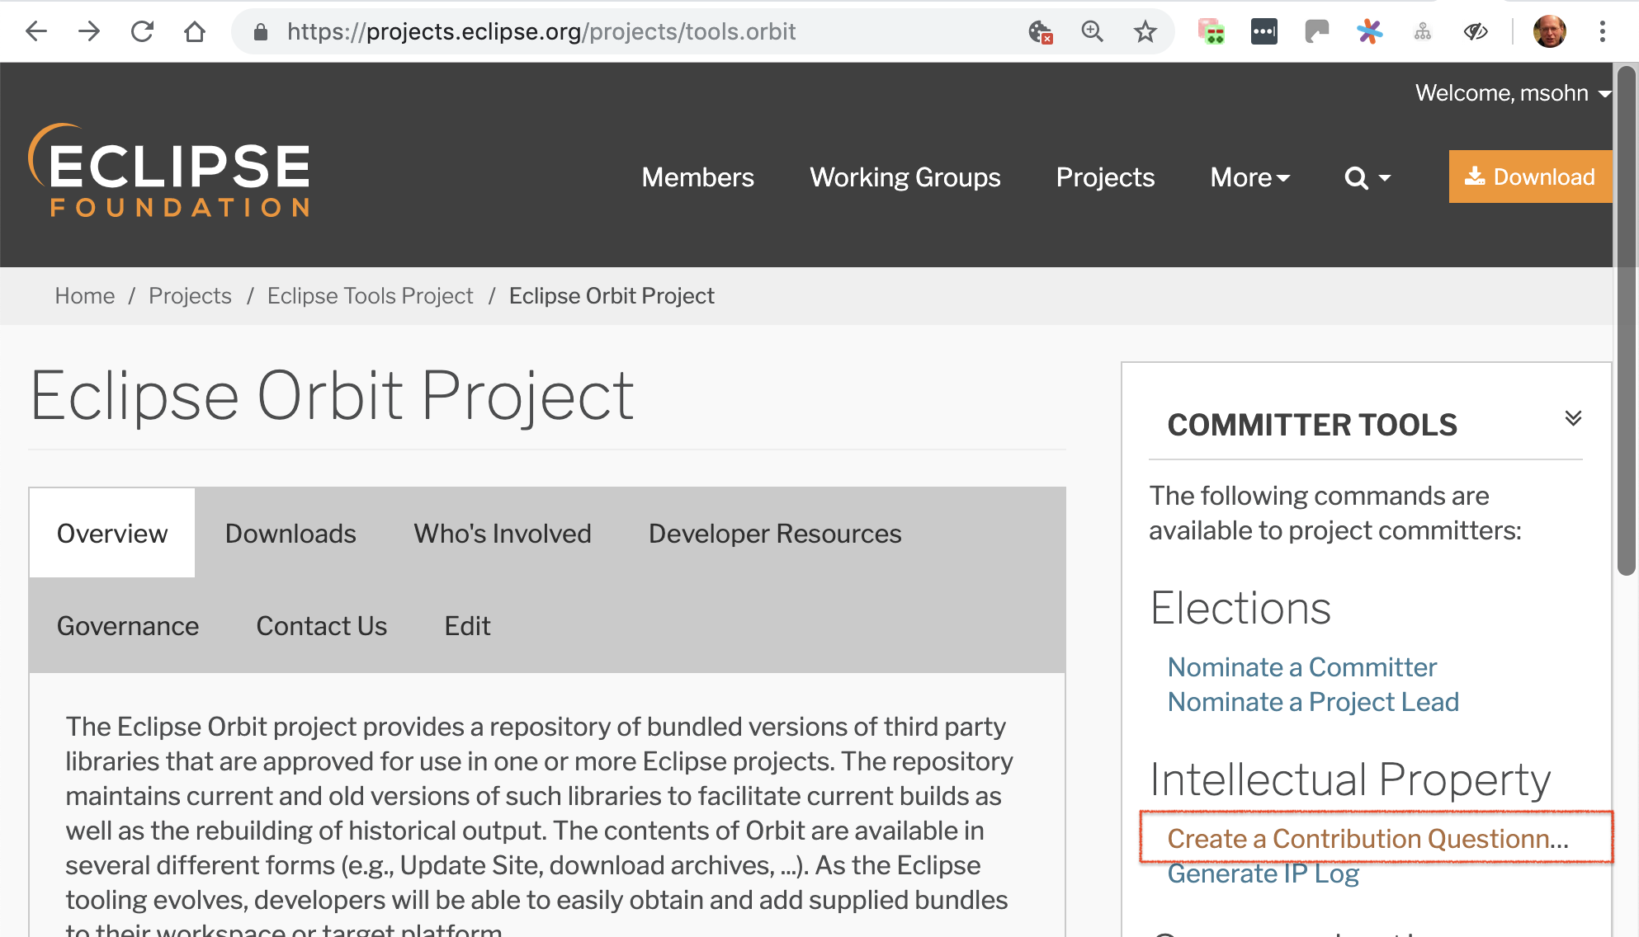
Task: Click the browser back arrow
Action: pos(36,31)
